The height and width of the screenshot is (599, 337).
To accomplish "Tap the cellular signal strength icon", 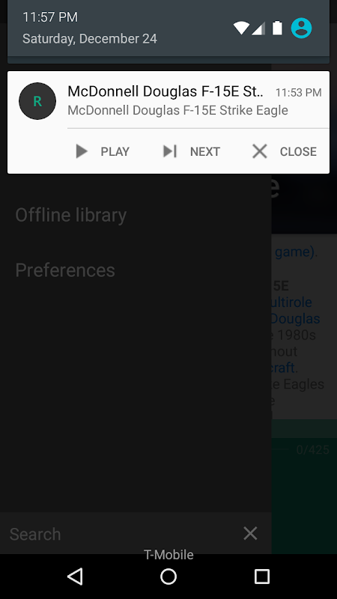I will click(x=258, y=28).
